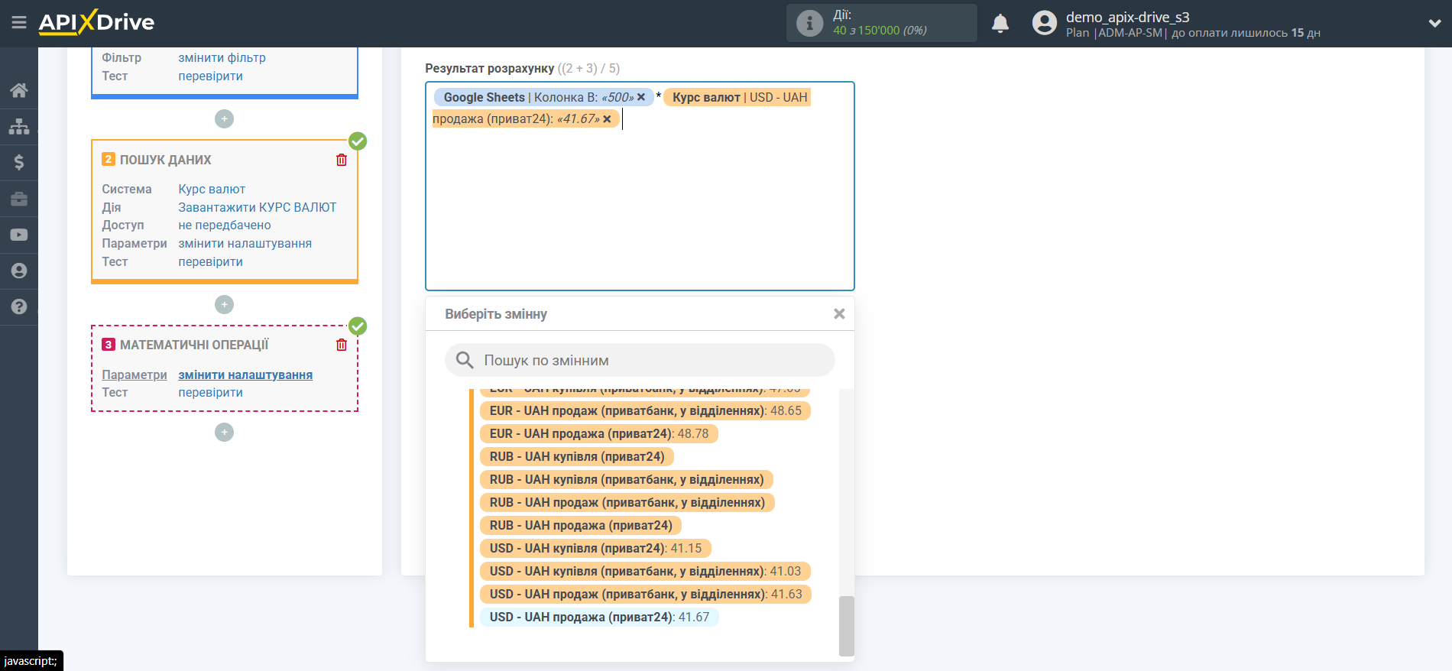1452x671 pixels.
Task: Open the notifications bell
Action: coord(1000,24)
